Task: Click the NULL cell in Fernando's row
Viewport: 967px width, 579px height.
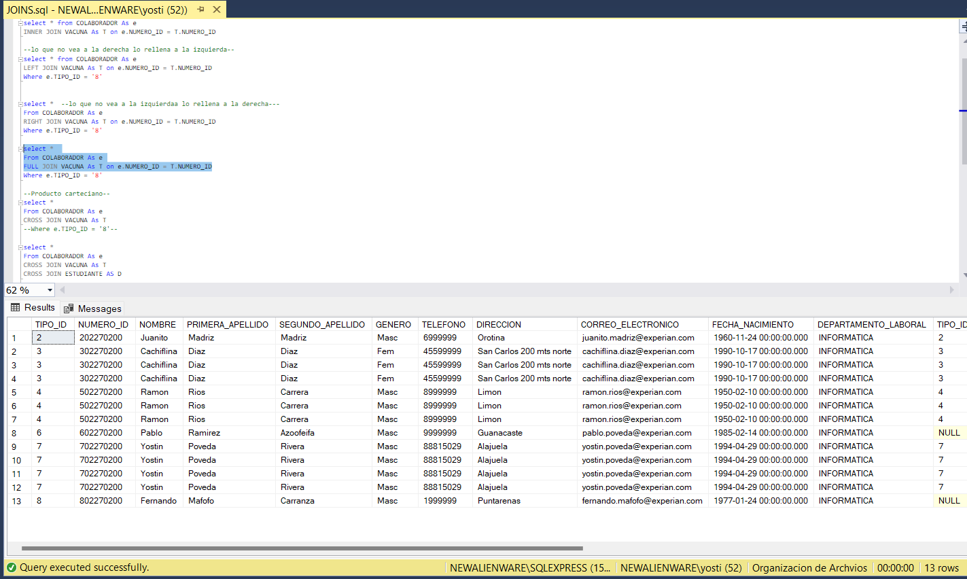Action: pos(949,501)
